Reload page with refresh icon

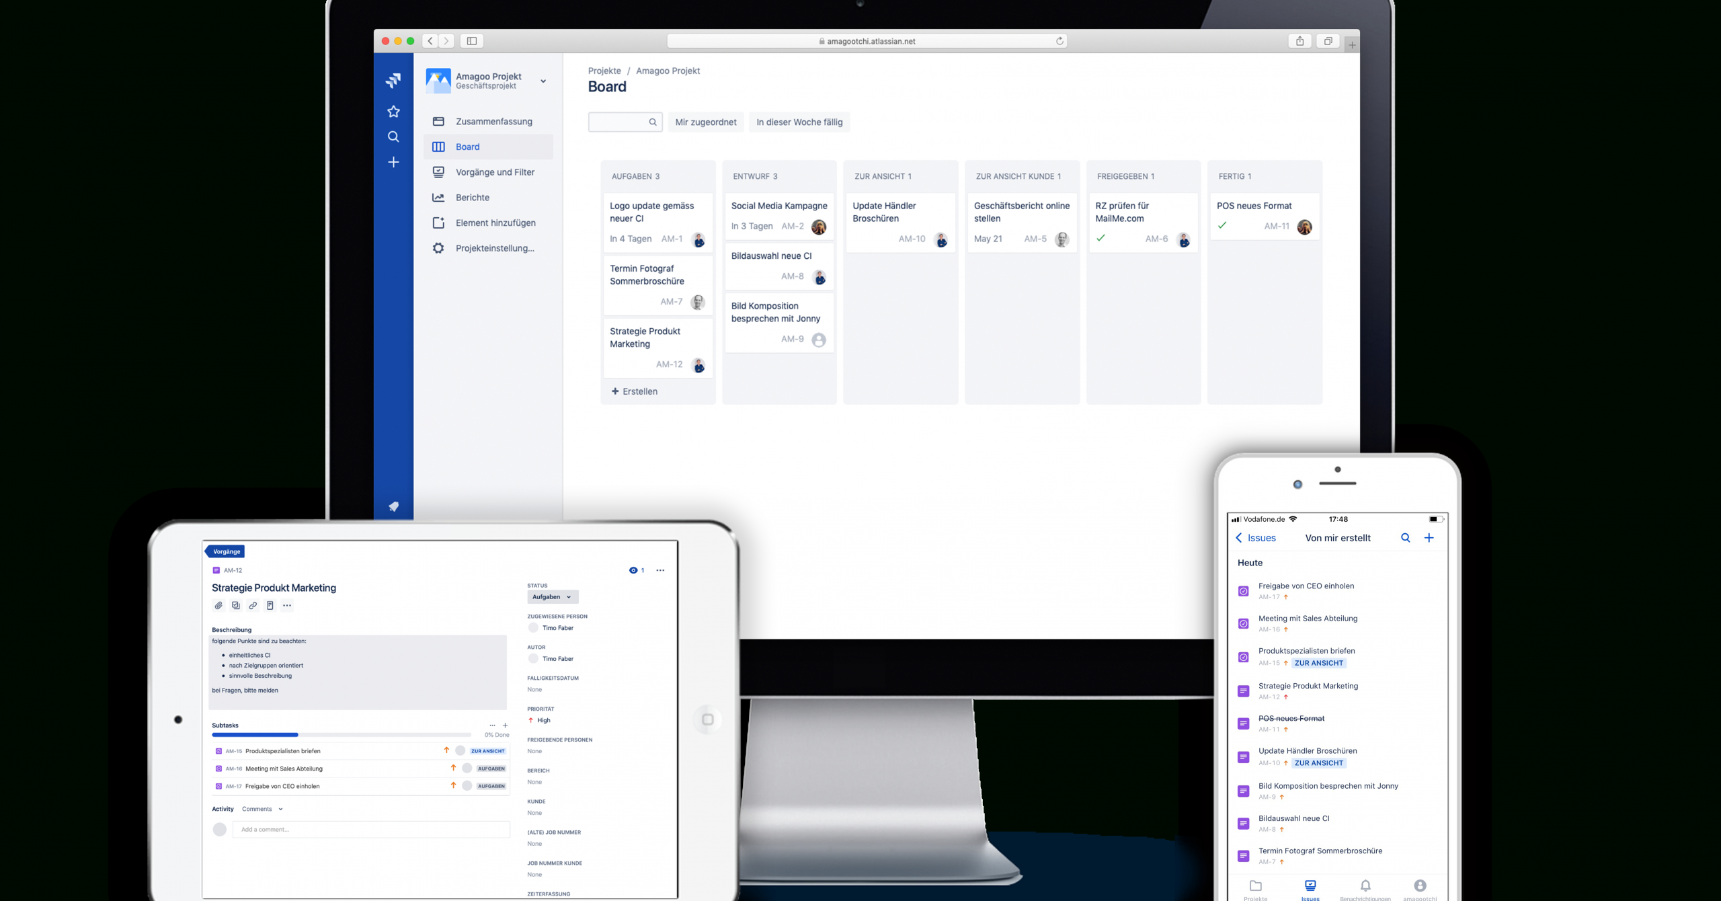click(1059, 41)
